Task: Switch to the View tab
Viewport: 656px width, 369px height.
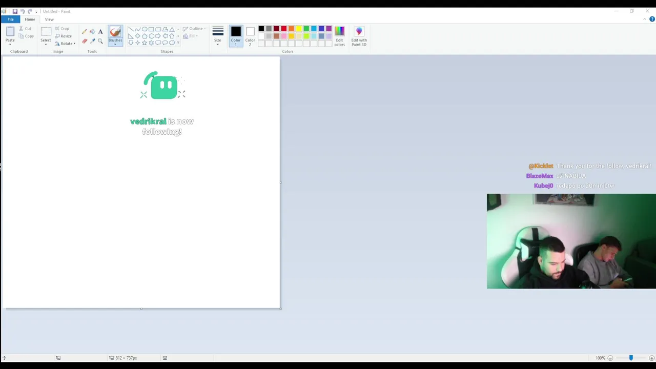Action: [49, 19]
